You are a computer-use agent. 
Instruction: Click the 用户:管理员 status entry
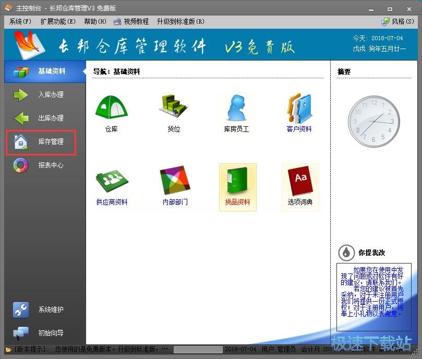tap(279, 350)
